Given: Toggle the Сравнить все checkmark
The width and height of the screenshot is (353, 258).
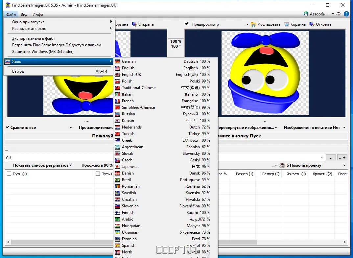Looking at the screenshot, I should click(x=8, y=127).
